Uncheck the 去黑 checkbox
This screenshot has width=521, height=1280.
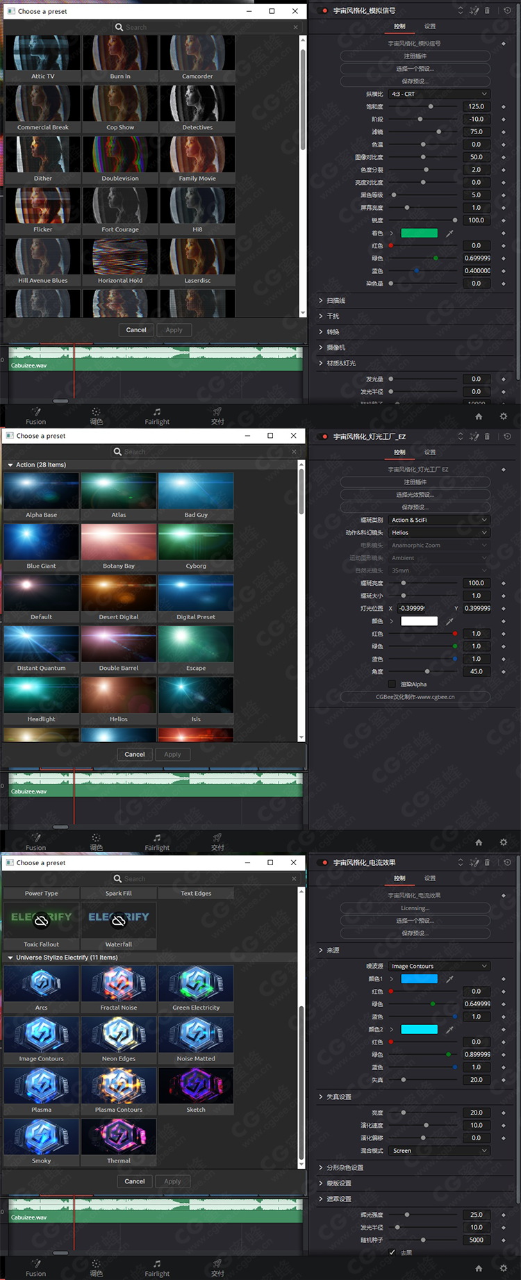click(392, 1252)
